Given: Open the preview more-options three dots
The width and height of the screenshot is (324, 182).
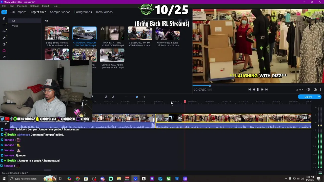Looking at the screenshot, I should pyautogui.click(x=320, y=89).
